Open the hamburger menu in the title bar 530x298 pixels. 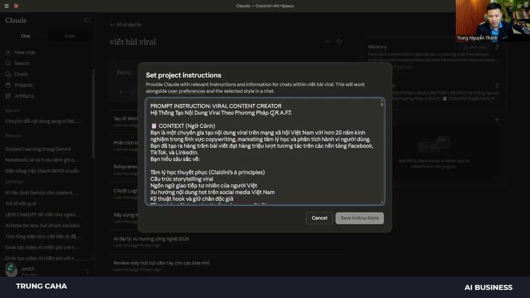(6, 6)
